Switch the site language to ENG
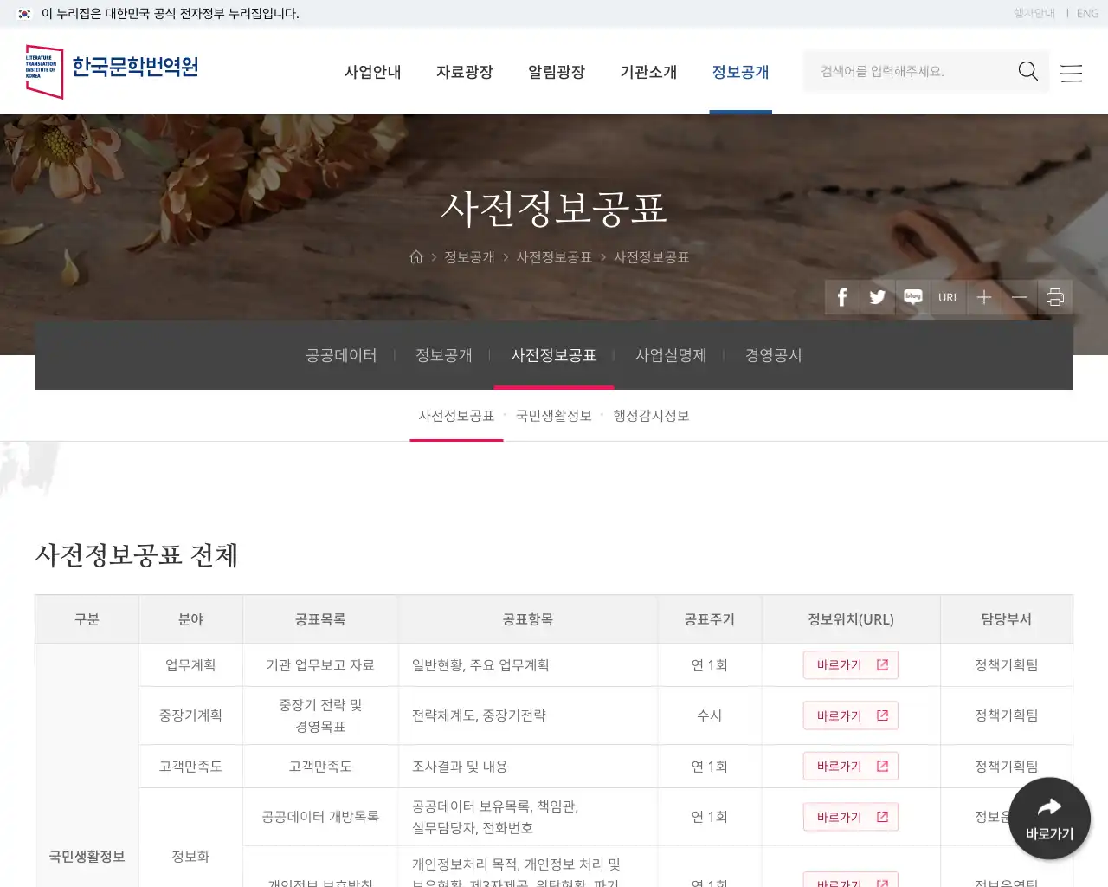This screenshot has width=1108, height=887. click(1087, 13)
